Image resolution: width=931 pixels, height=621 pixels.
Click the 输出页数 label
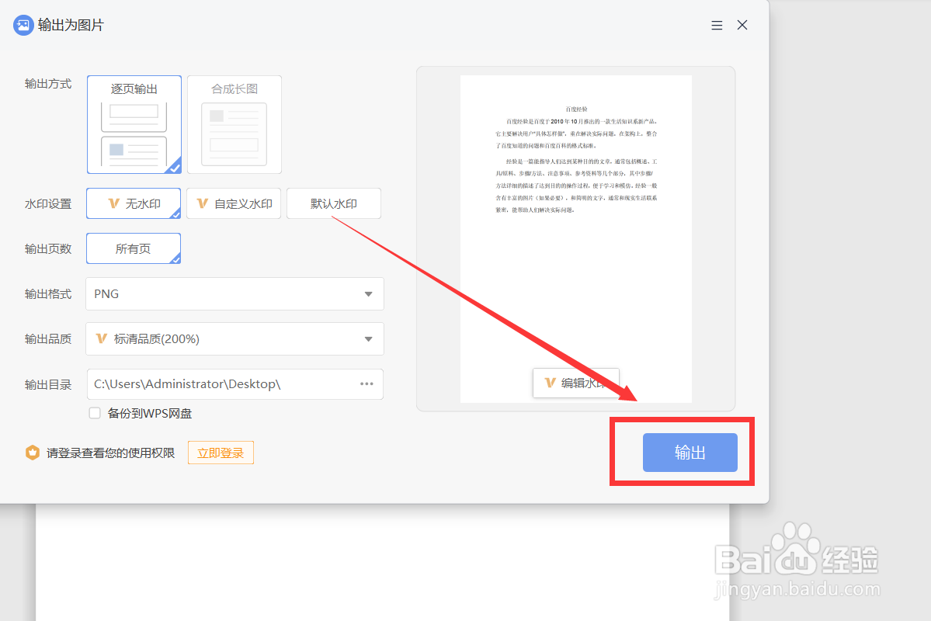48,248
